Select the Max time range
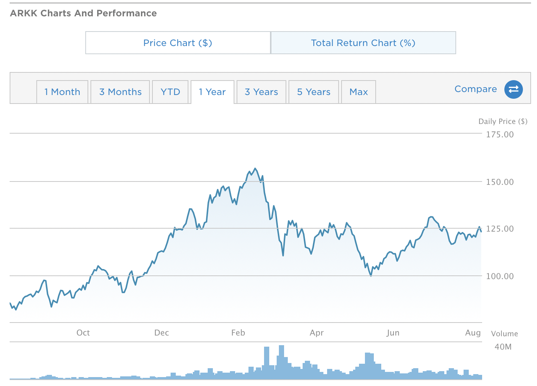The height and width of the screenshot is (386, 537). pyautogui.click(x=359, y=92)
